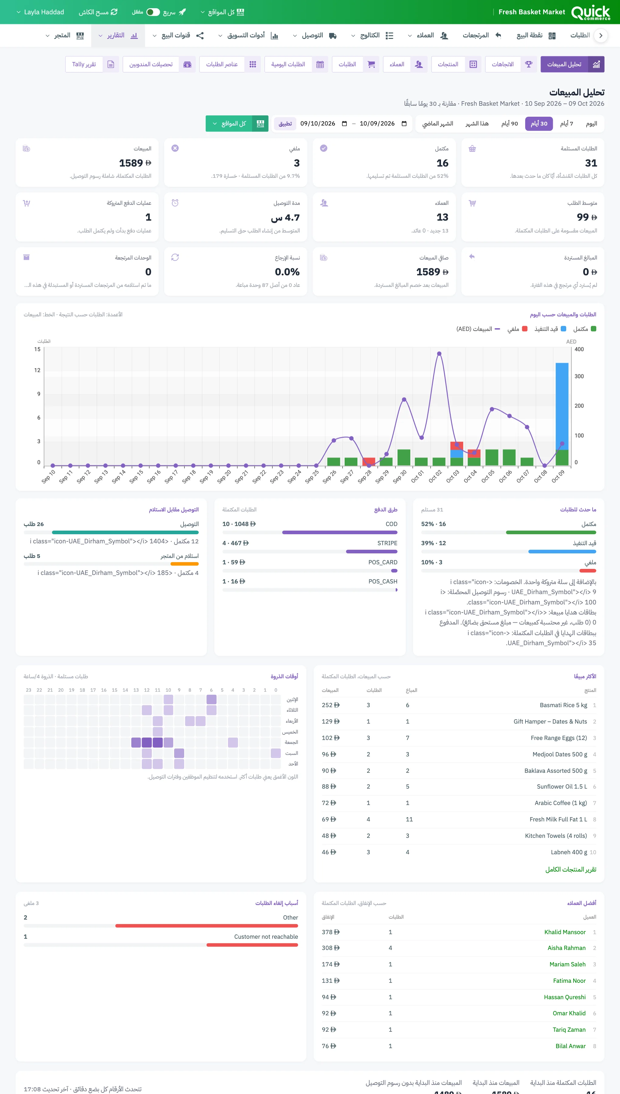This screenshot has width=620, height=1094.
Task: Click calendar icon in 10/09/2026 date field
Action: [x=404, y=123]
